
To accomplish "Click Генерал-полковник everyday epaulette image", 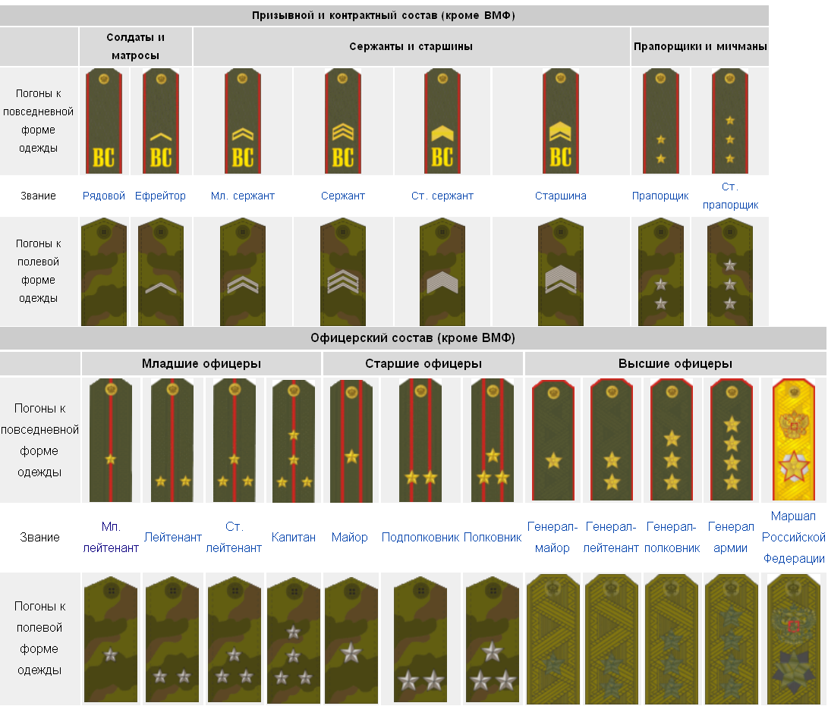I will click(x=671, y=440).
